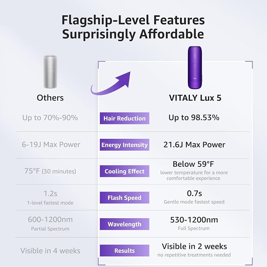Click the Cooling Effect label

(125, 171)
